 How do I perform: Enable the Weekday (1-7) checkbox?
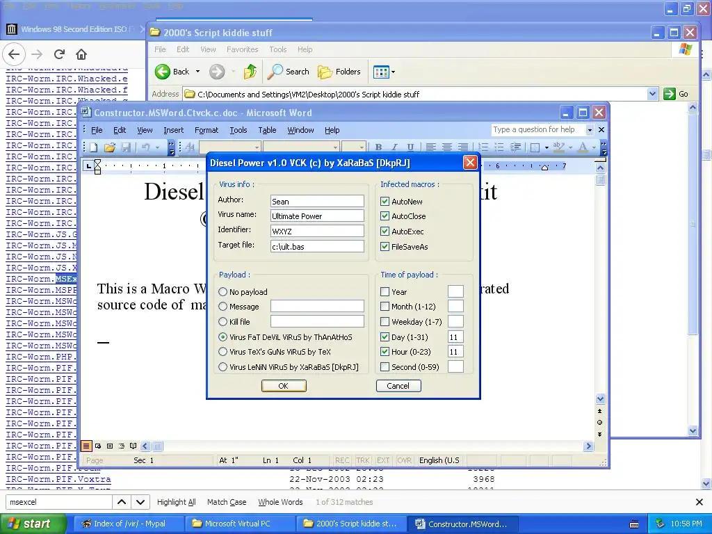pos(385,321)
